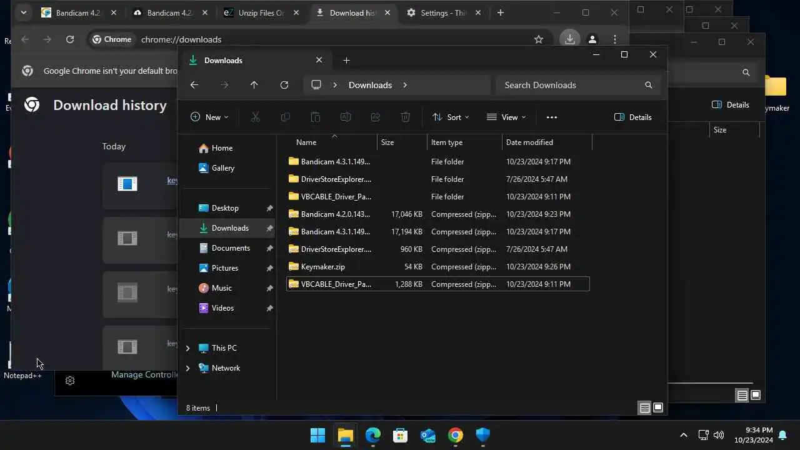Click the Chrome downloads tray icon
The width and height of the screenshot is (800, 450).
(x=569, y=39)
